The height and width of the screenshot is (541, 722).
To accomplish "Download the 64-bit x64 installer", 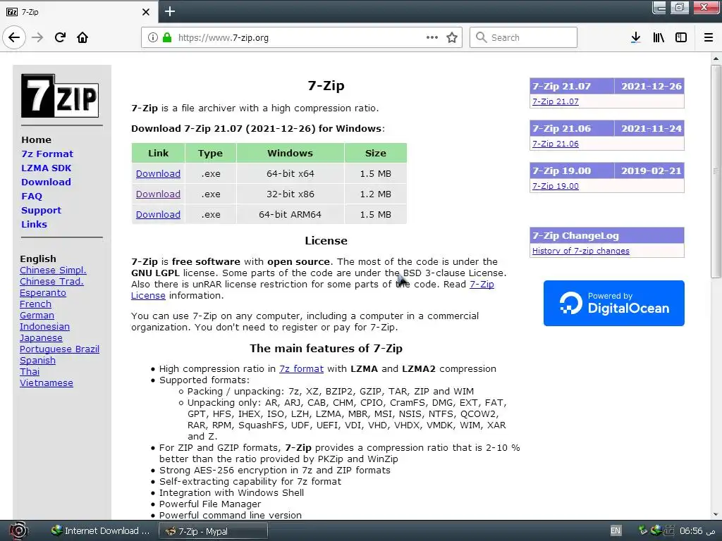I will pyautogui.click(x=158, y=174).
